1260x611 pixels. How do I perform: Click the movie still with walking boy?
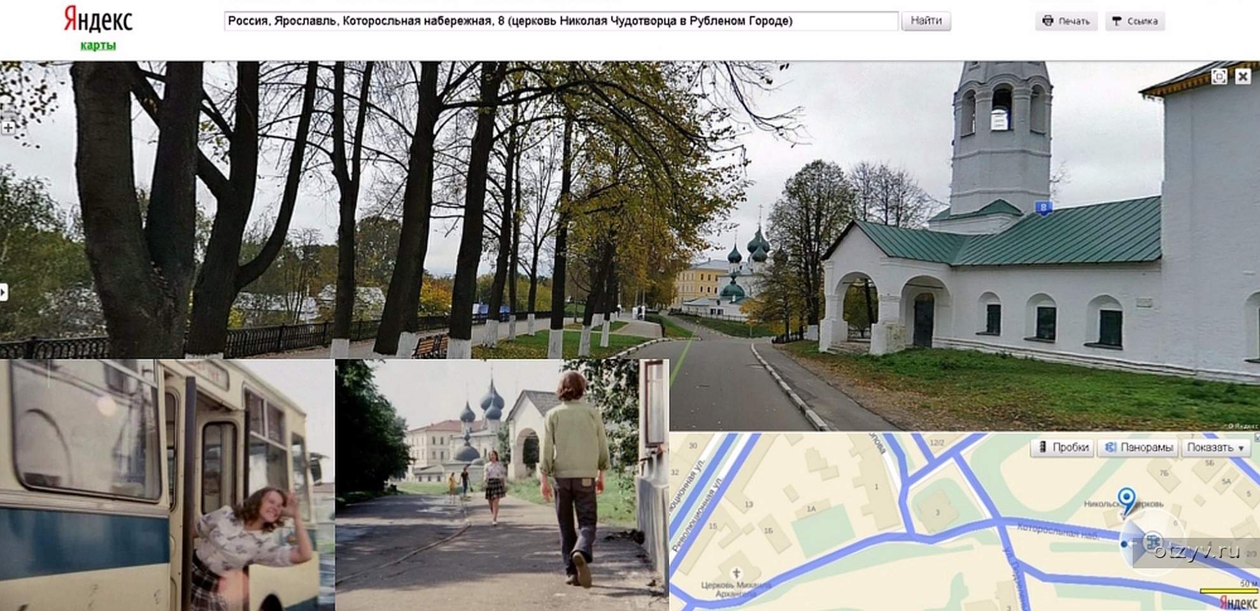click(x=502, y=485)
